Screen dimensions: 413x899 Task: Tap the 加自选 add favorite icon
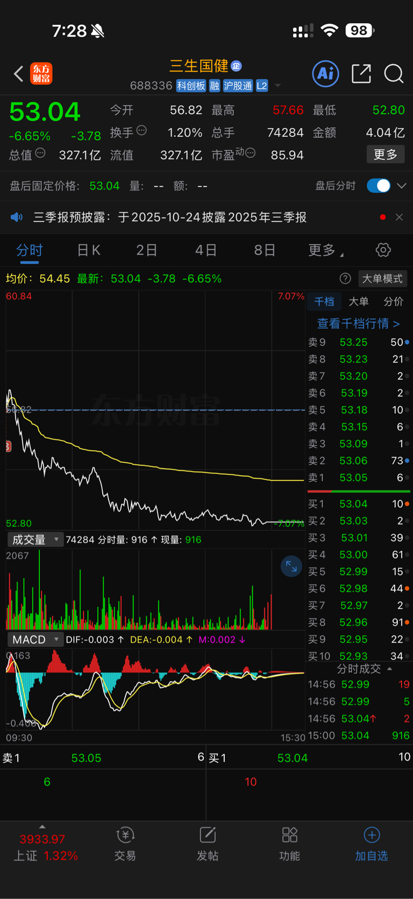click(x=372, y=844)
